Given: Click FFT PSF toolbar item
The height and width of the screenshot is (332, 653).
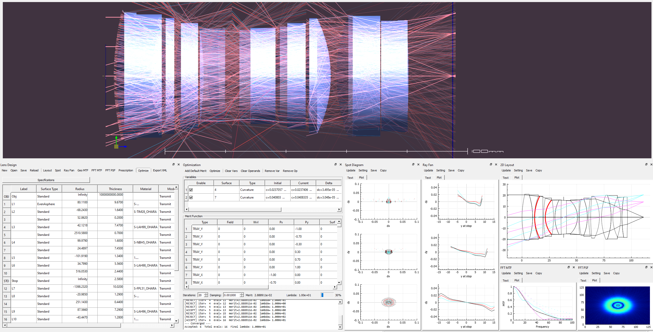Looking at the screenshot, I should 110,170.
